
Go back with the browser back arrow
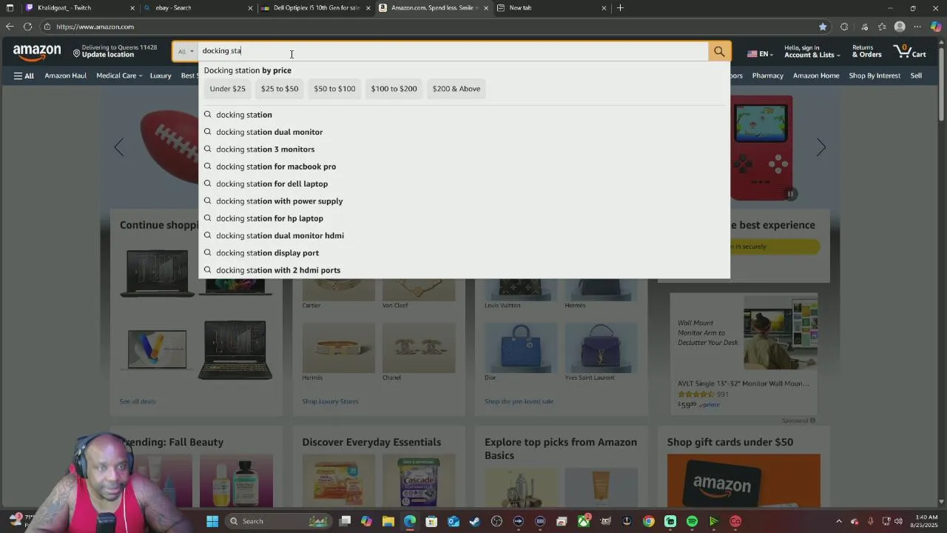10,27
